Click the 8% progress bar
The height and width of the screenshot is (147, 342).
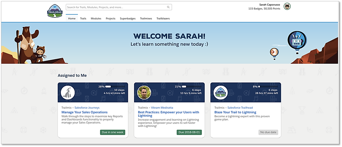point(268,86)
